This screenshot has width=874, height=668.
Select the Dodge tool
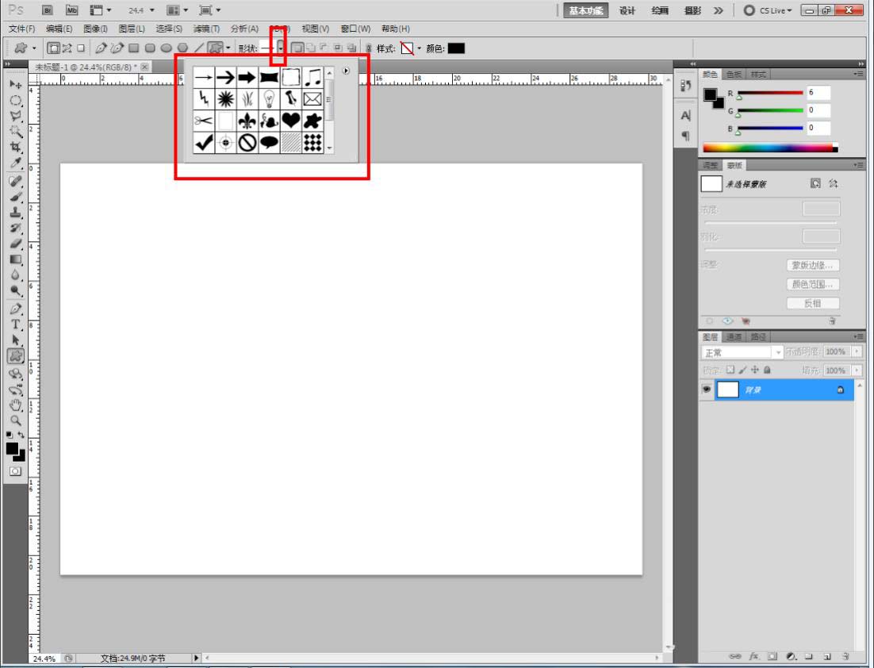point(16,290)
